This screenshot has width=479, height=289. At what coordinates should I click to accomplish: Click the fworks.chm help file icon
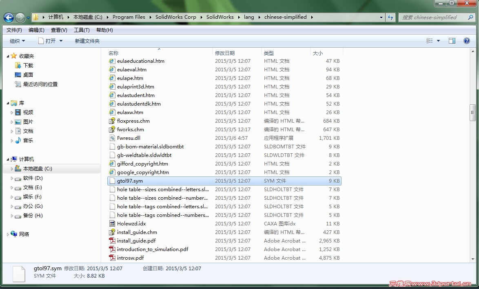click(112, 129)
